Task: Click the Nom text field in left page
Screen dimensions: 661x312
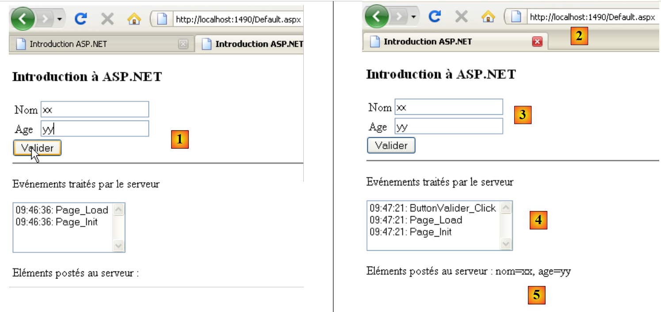Action: [x=95, y=109]
